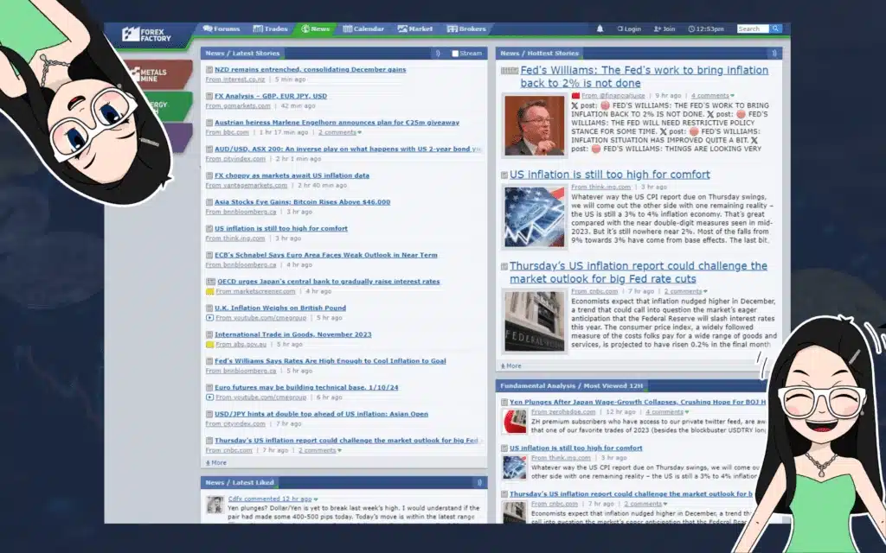Image resolution: width=886 pixels, height=553 pixels.
Task: Click the Login link
Action: 629,29
